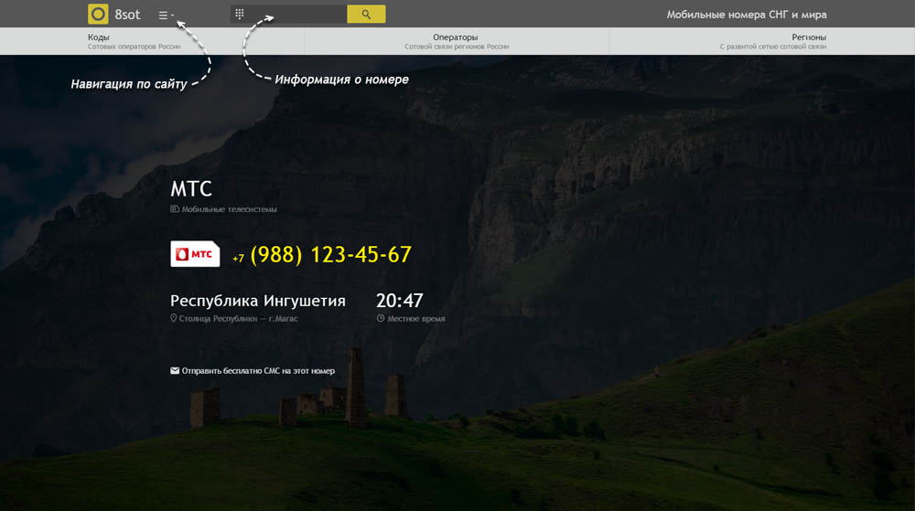
Task: Click the 8sot yellow logo icon
Action: coord(98,14)
